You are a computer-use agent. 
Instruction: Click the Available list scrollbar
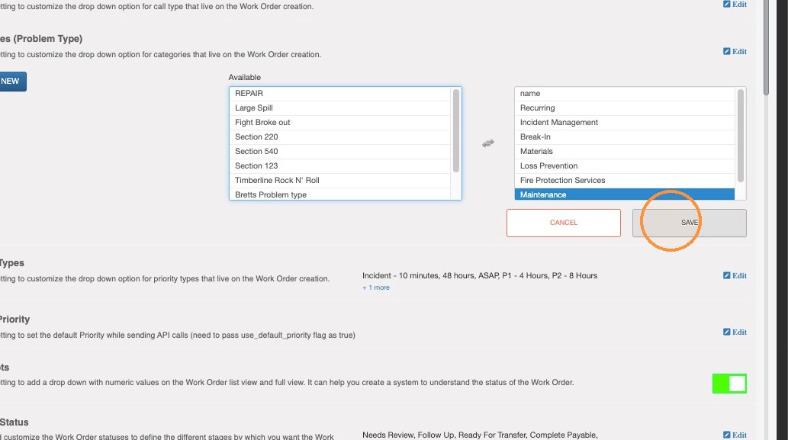click(456, 130)
